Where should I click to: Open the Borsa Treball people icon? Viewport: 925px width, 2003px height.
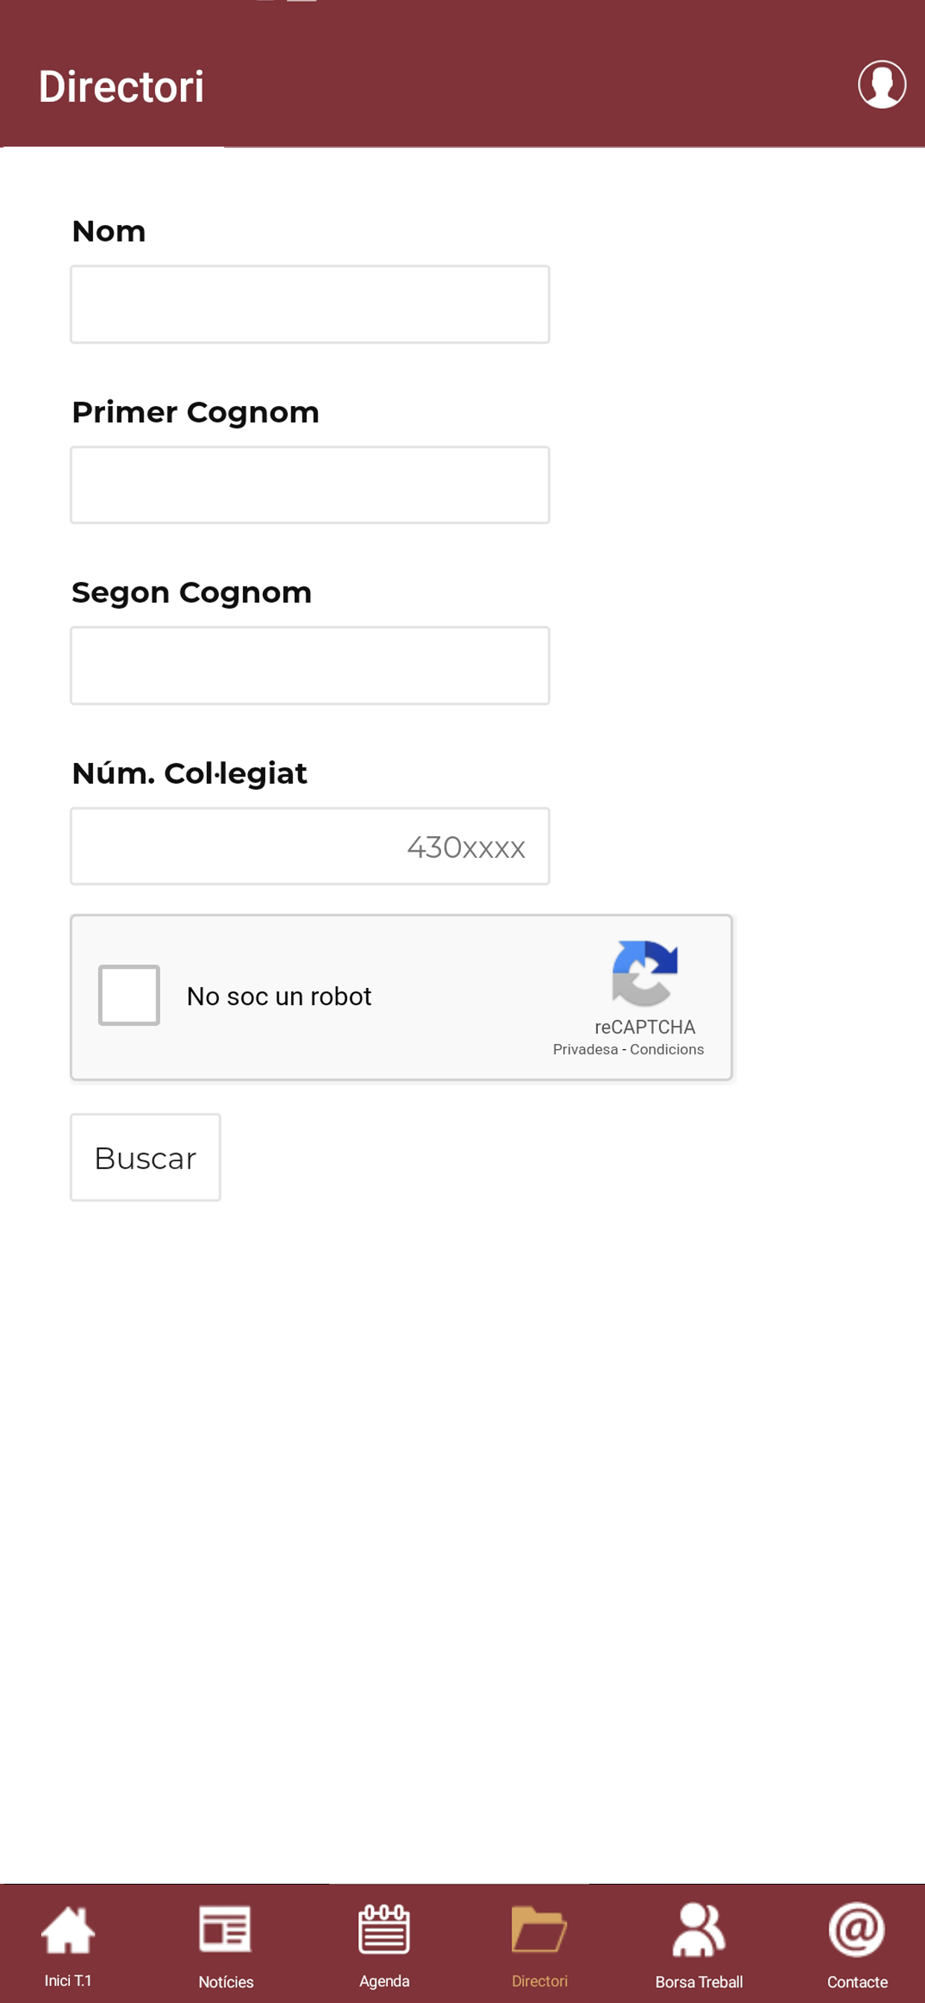point(698,1930)
